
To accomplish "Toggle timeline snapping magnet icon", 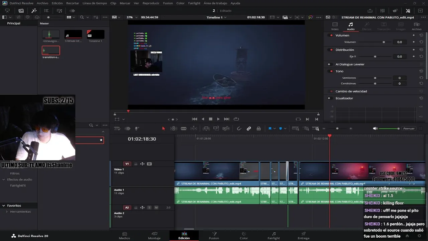I will [x=239, y=129].
